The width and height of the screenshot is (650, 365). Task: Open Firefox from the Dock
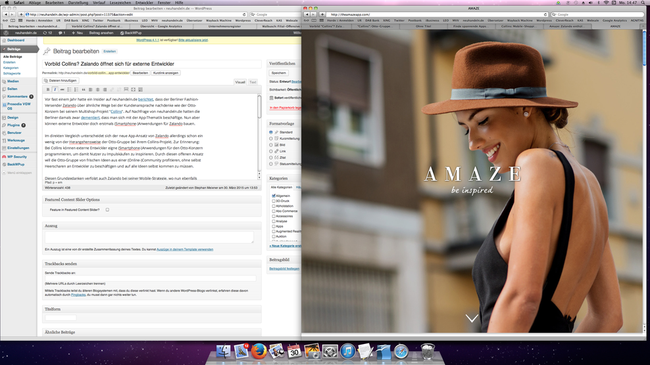259,351
